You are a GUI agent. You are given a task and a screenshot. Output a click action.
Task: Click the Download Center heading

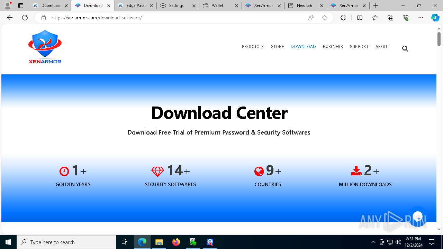[219, 113]
